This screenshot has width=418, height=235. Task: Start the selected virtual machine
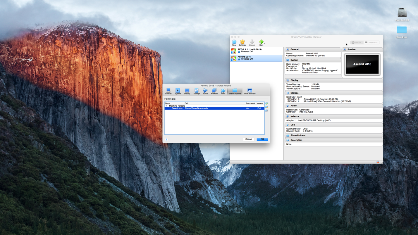pyautogui.click(x=261, y=43)
